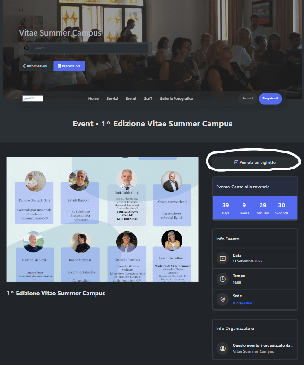Click Prenota un biglietto button
Image resolution: width=304 pixels, height=365 pixels.
(255, 162)
